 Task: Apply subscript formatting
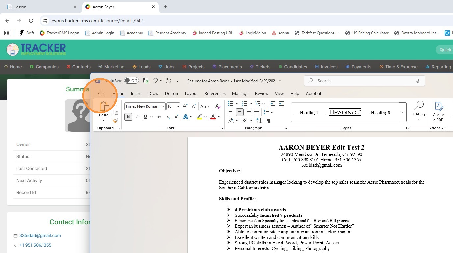[168, 117]
